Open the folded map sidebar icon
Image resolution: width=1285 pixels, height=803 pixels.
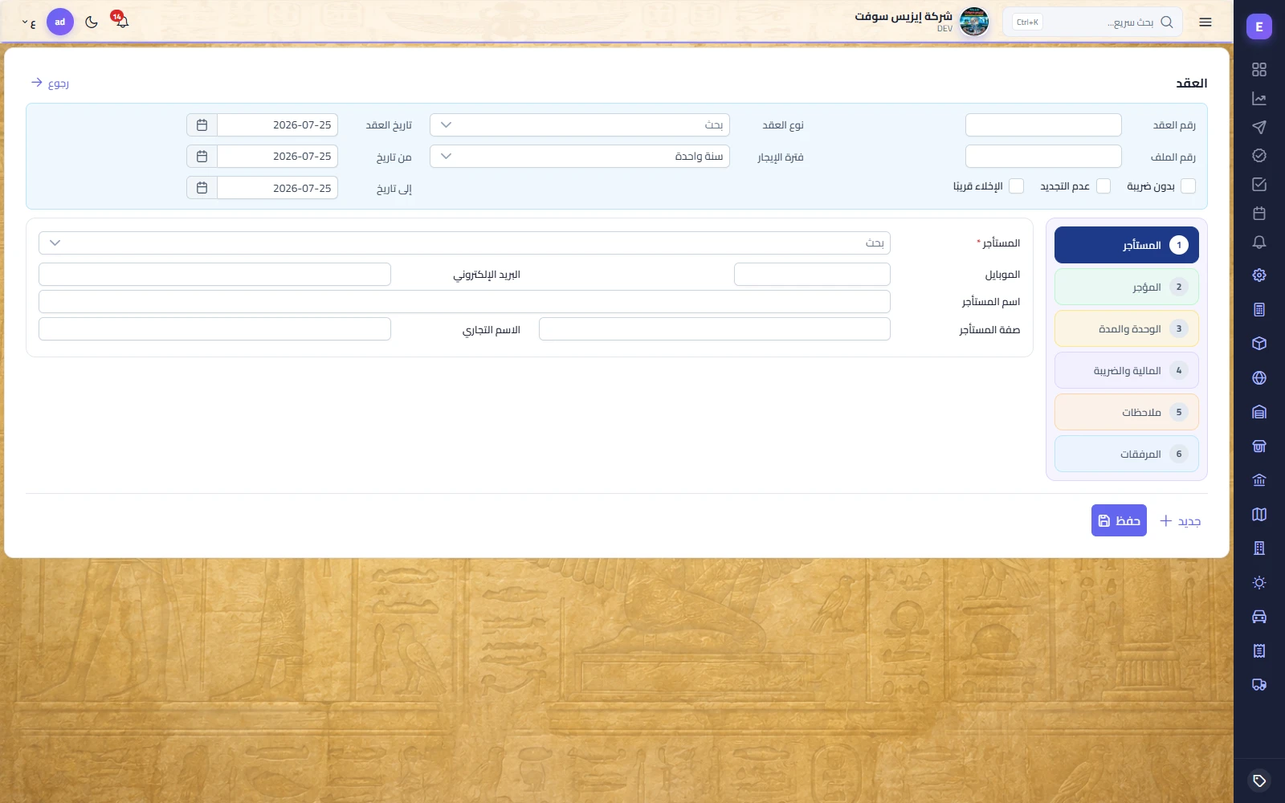(1258, 515)
